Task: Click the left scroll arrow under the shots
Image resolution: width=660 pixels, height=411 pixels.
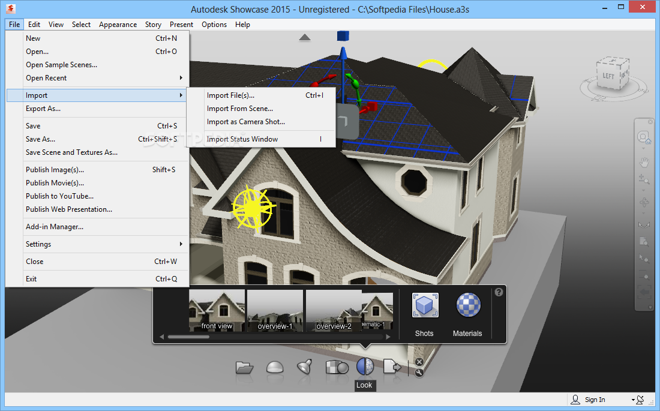Action: pos(161,337)
